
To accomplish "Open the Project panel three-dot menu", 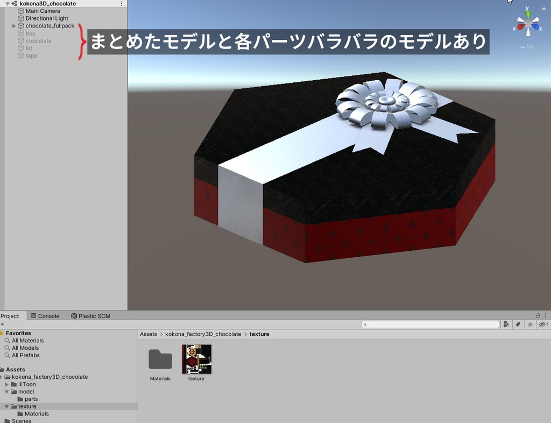I will point(545,315).
